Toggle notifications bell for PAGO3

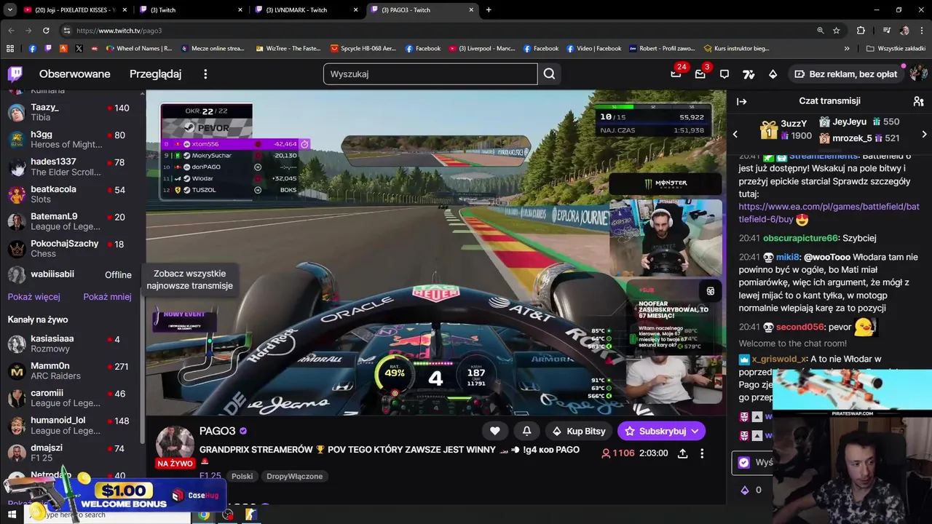click(526, 431)
